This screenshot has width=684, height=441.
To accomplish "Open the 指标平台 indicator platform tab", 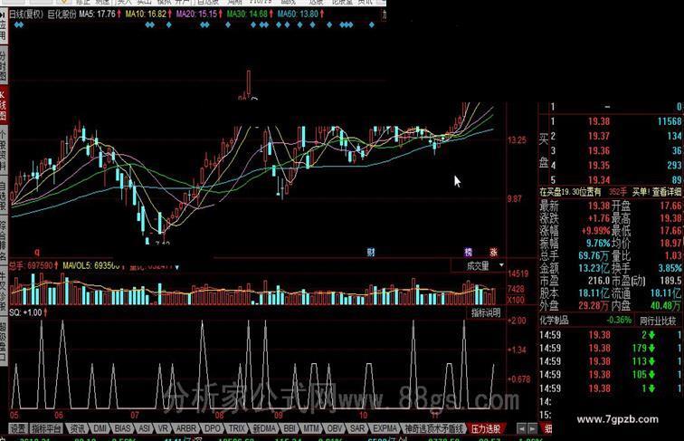I will [x=46, y=428].
